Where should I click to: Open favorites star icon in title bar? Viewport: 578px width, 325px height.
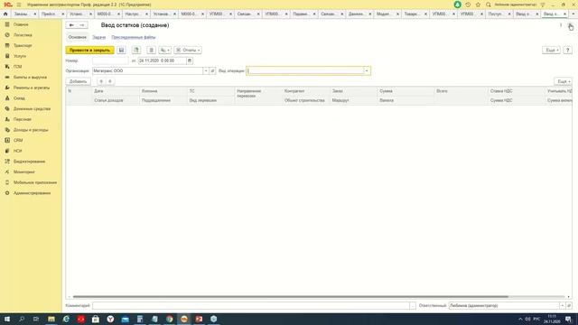(478, 5)
